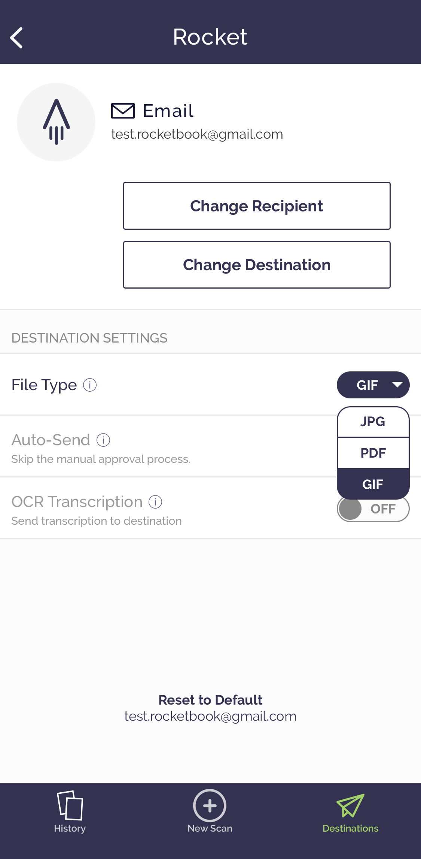Open File Type info icon
The image size is (421, 859).
click(x=90, y=385)
